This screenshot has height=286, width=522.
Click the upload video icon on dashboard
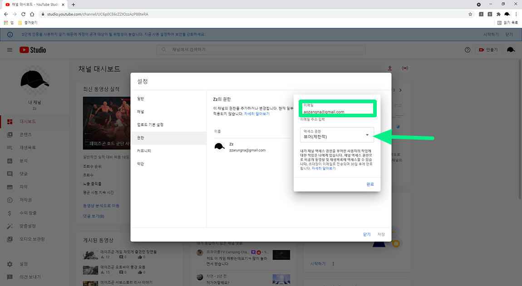[390, 68]
